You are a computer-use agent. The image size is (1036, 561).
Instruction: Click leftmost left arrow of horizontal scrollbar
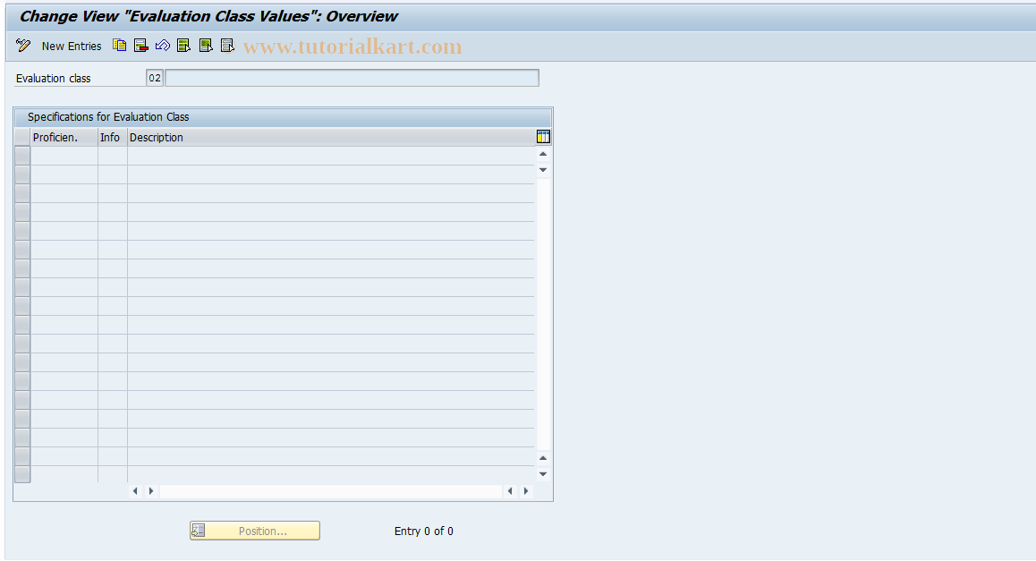[135, 491]
